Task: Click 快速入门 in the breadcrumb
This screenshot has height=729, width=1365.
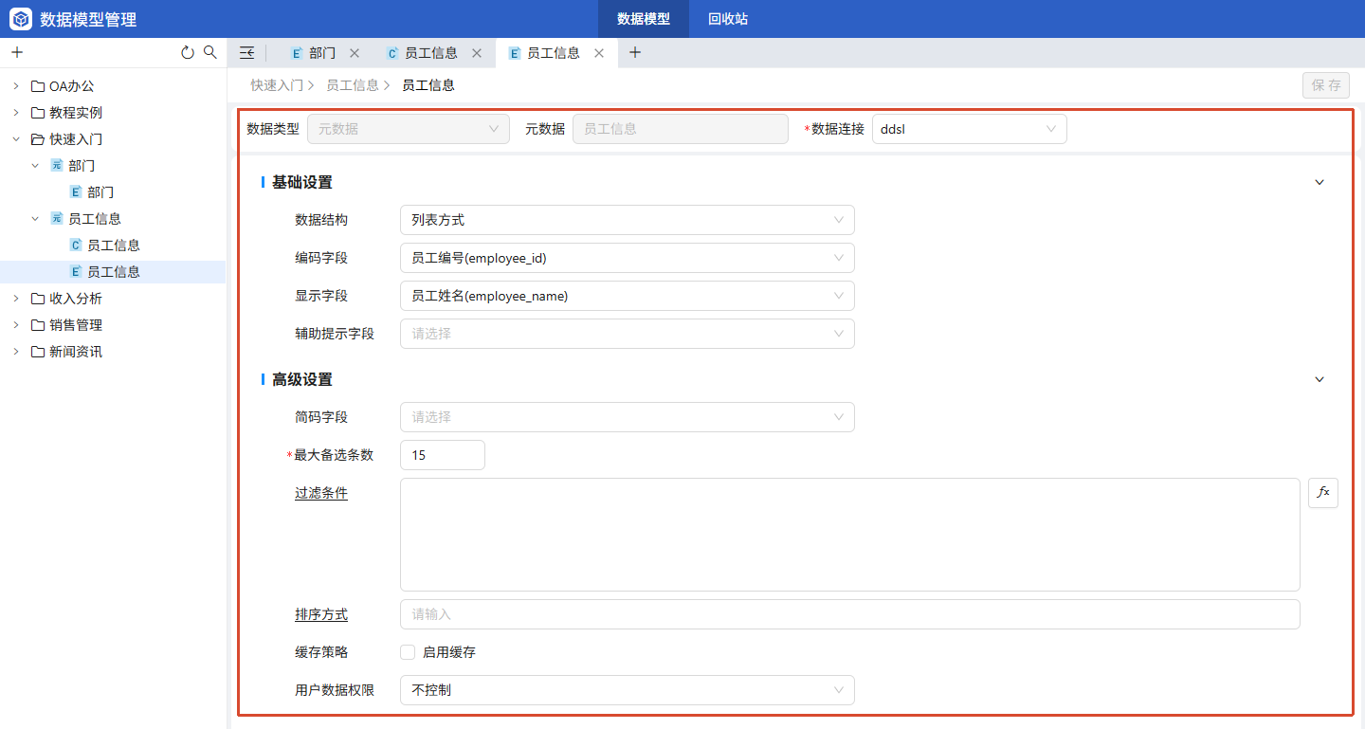Action: [x=277, y=85]
